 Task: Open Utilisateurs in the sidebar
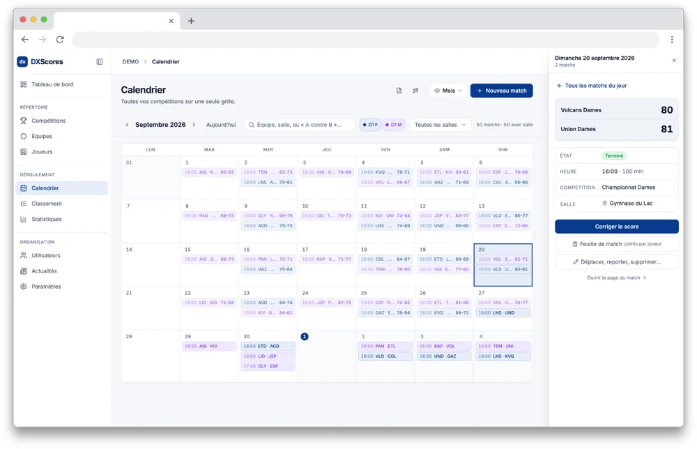pyautogui.click(x=62, y=256)
